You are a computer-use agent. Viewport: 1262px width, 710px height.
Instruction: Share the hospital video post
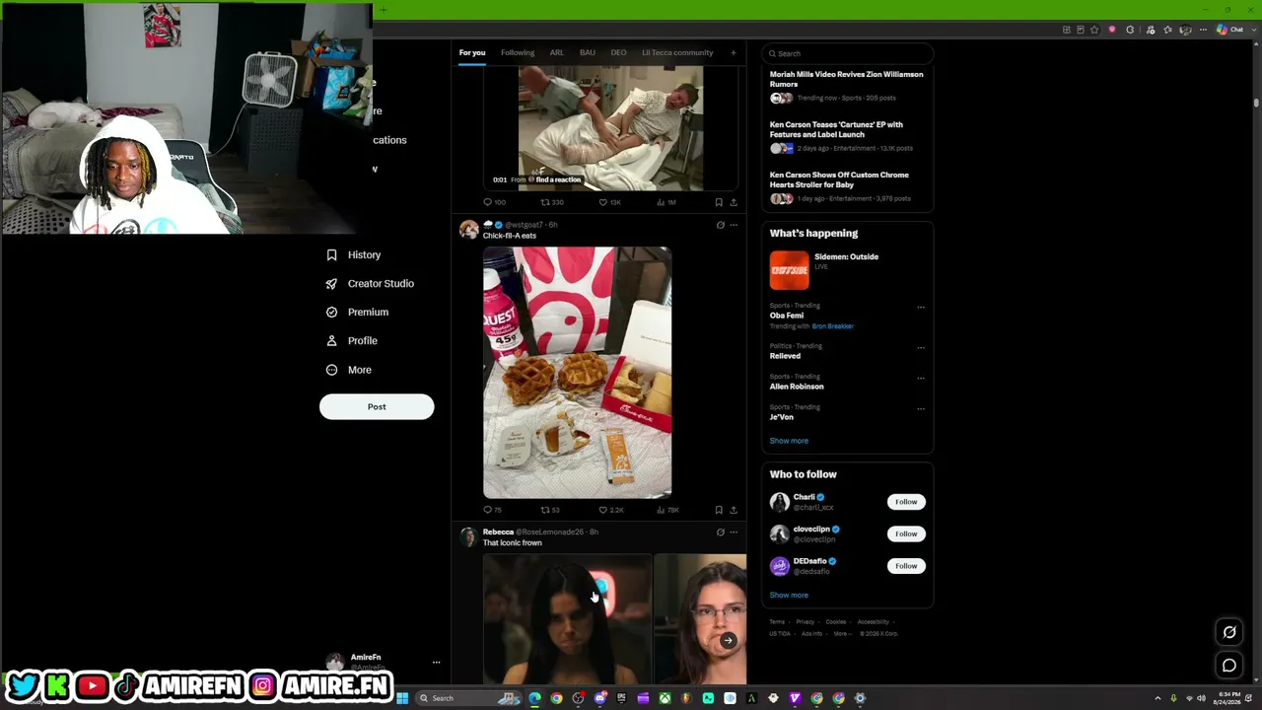[733, 202]
